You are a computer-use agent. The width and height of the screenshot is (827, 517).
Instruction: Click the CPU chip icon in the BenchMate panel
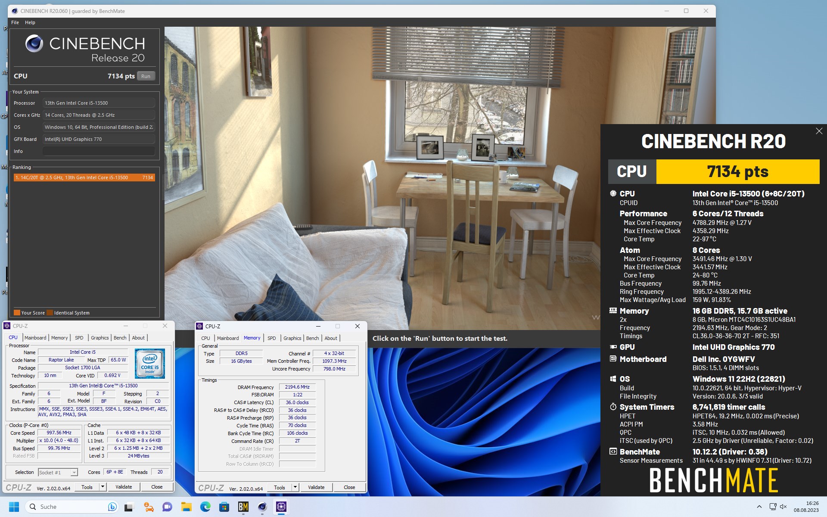coord(613,193)
